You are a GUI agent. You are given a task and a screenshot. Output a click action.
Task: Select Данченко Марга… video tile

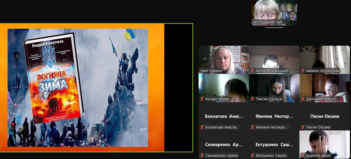pos(325,88)
